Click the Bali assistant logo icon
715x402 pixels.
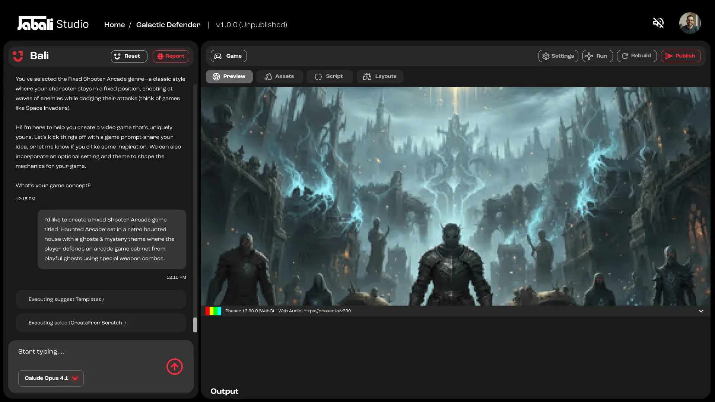click(x=18, y=56)
